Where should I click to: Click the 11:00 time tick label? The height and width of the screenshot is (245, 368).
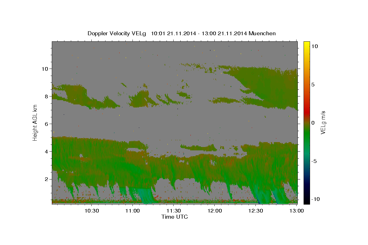(133, 211)
